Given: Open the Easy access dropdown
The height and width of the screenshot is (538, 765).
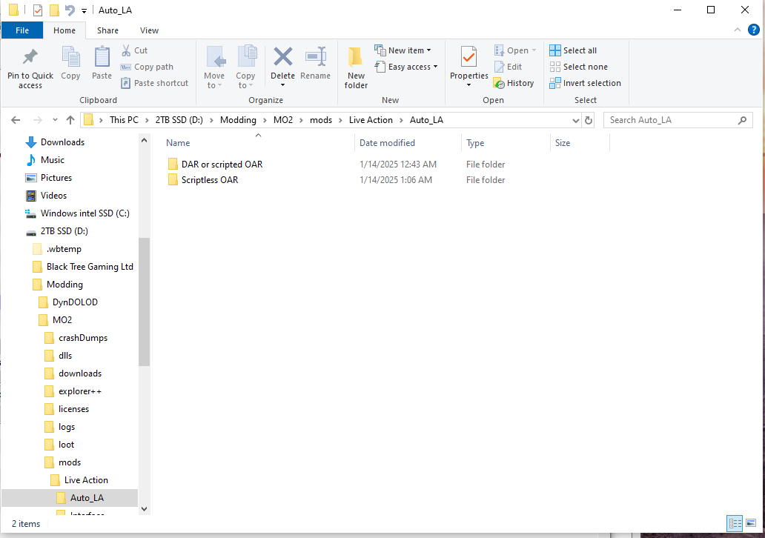Looking at the screenshot, I should pos(406,67).
